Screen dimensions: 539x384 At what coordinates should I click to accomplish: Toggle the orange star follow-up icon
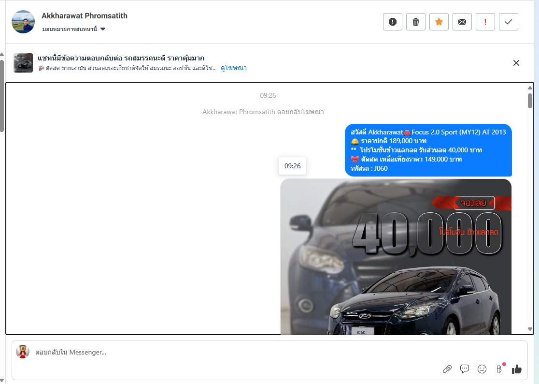(439, 22)
